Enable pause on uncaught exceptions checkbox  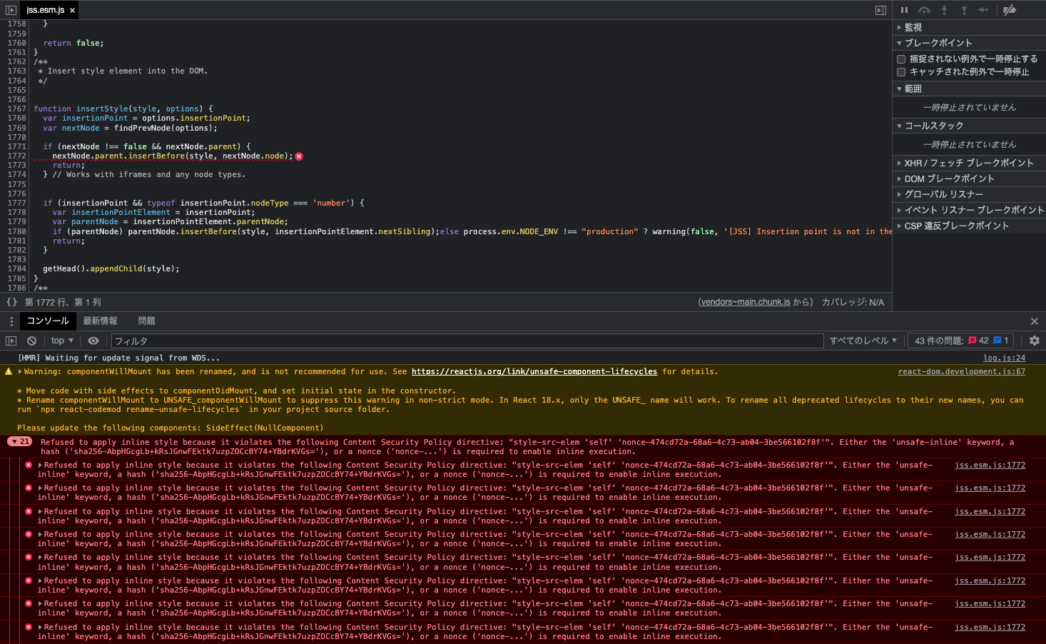pyautogui.click(x=901, y=59)
